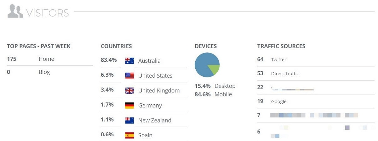Image resolution: width=378 pixels, height=141 pixels.
Task: Open the Home page entry
Action: [x=46, y=59]
